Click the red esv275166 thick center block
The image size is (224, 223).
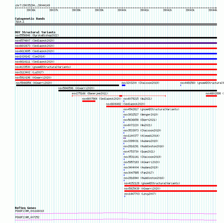tap(121, 96)
